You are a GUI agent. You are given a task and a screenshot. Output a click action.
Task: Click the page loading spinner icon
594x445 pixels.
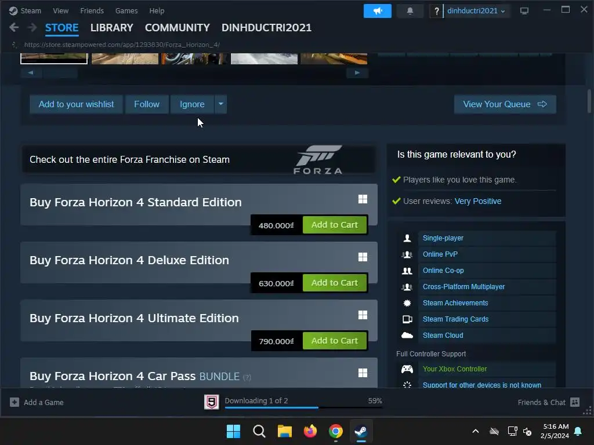coord(15,45)
